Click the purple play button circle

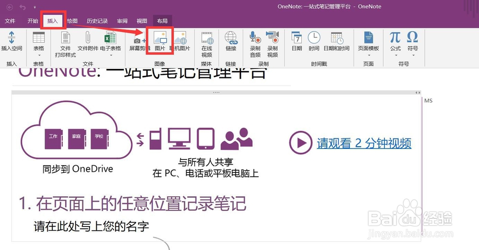tap(301, 142)
